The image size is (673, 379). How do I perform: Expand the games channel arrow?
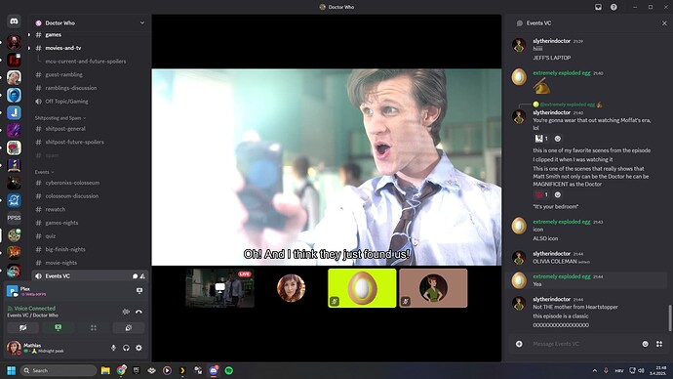coord(29,35)
